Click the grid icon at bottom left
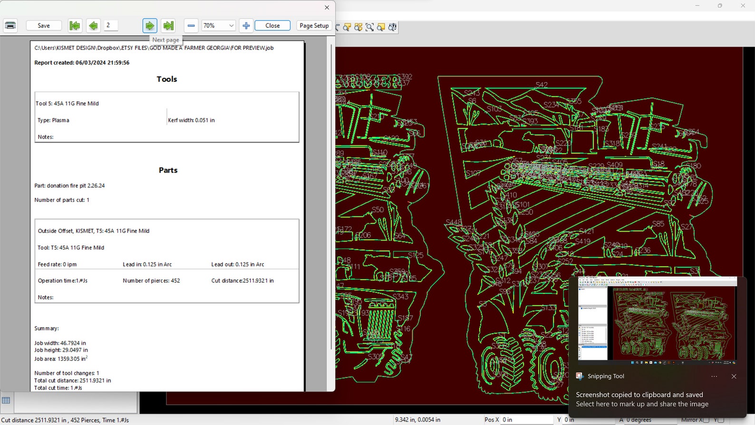755x425 pixels. point(6,400)
